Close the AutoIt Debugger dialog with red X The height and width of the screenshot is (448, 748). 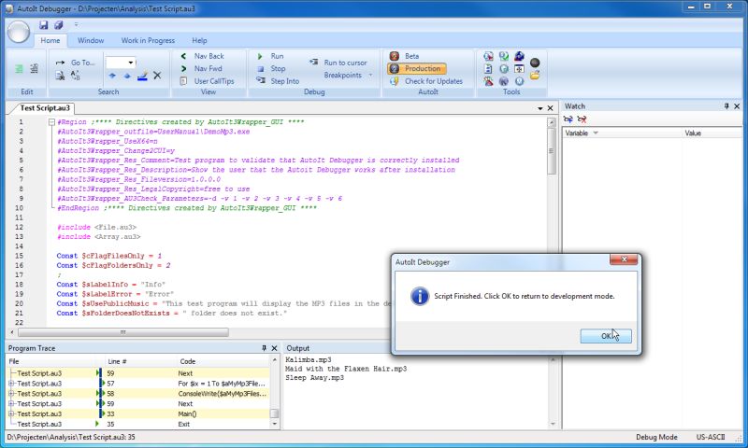pyautogui.click(x=624, y=259)
